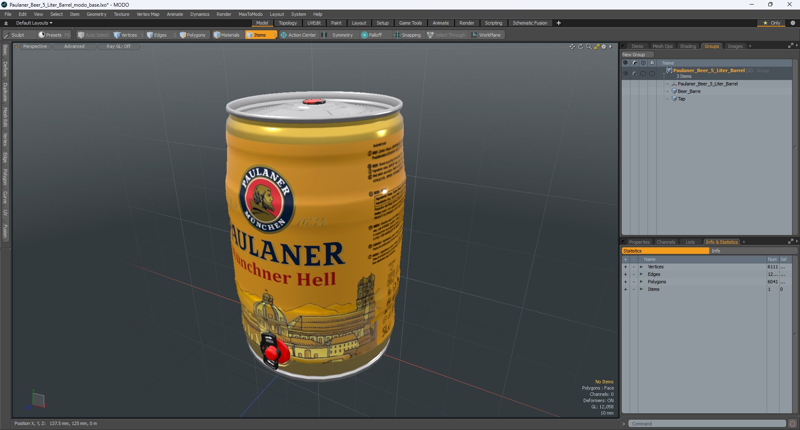
Task: Expand the Vertices statistics row
Action: tap(641, 267)
